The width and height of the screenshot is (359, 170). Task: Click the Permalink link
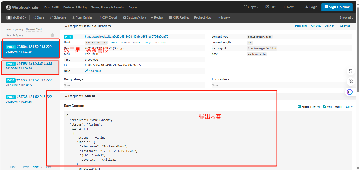pyautogui.click(x=301, y=26)
